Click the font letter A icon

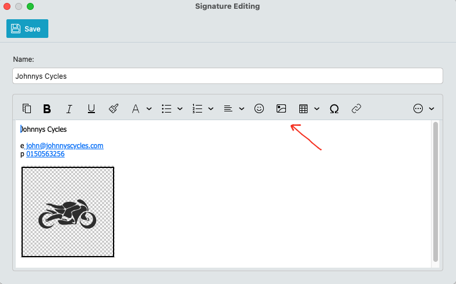click(x=136, y=108)
